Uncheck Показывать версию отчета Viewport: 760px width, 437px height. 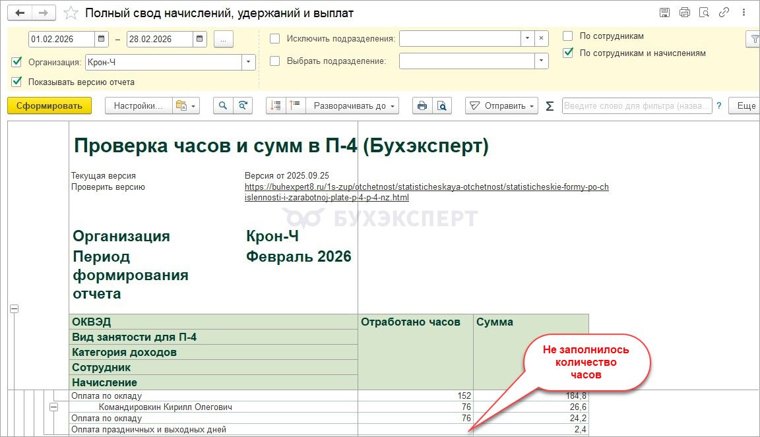pos(16,82)
